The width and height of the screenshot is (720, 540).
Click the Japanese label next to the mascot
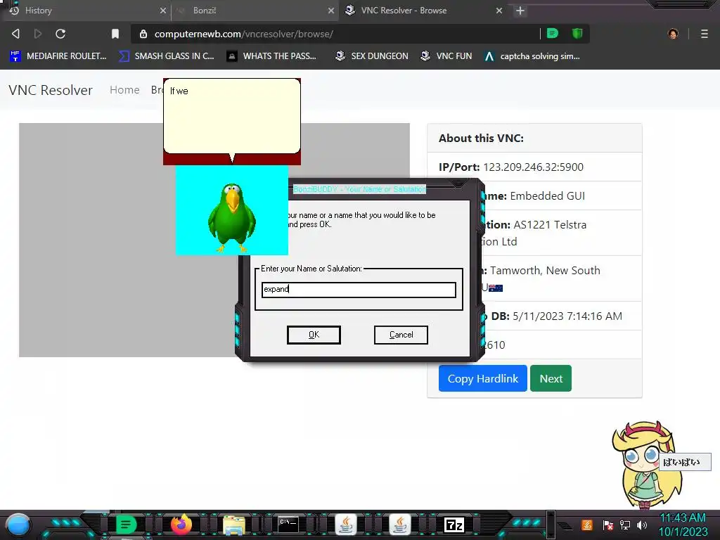click(x=685, y=462)
